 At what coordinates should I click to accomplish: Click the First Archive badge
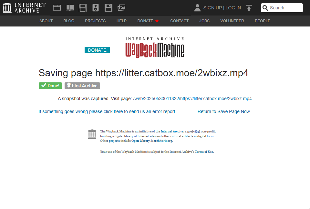coord(82,86)
